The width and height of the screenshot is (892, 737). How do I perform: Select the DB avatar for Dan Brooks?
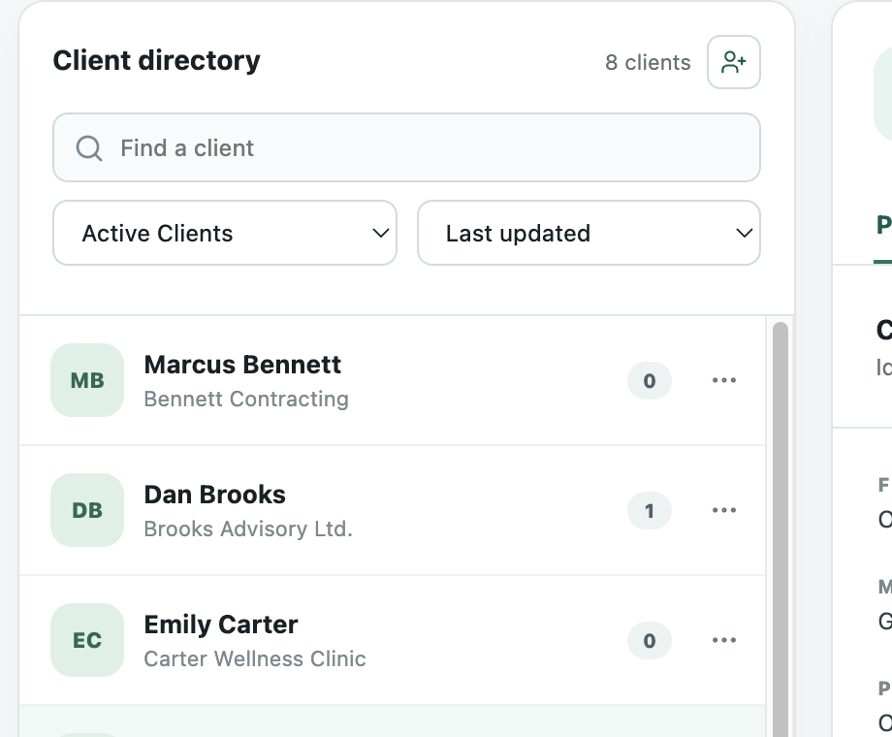[x=87, y=510]
